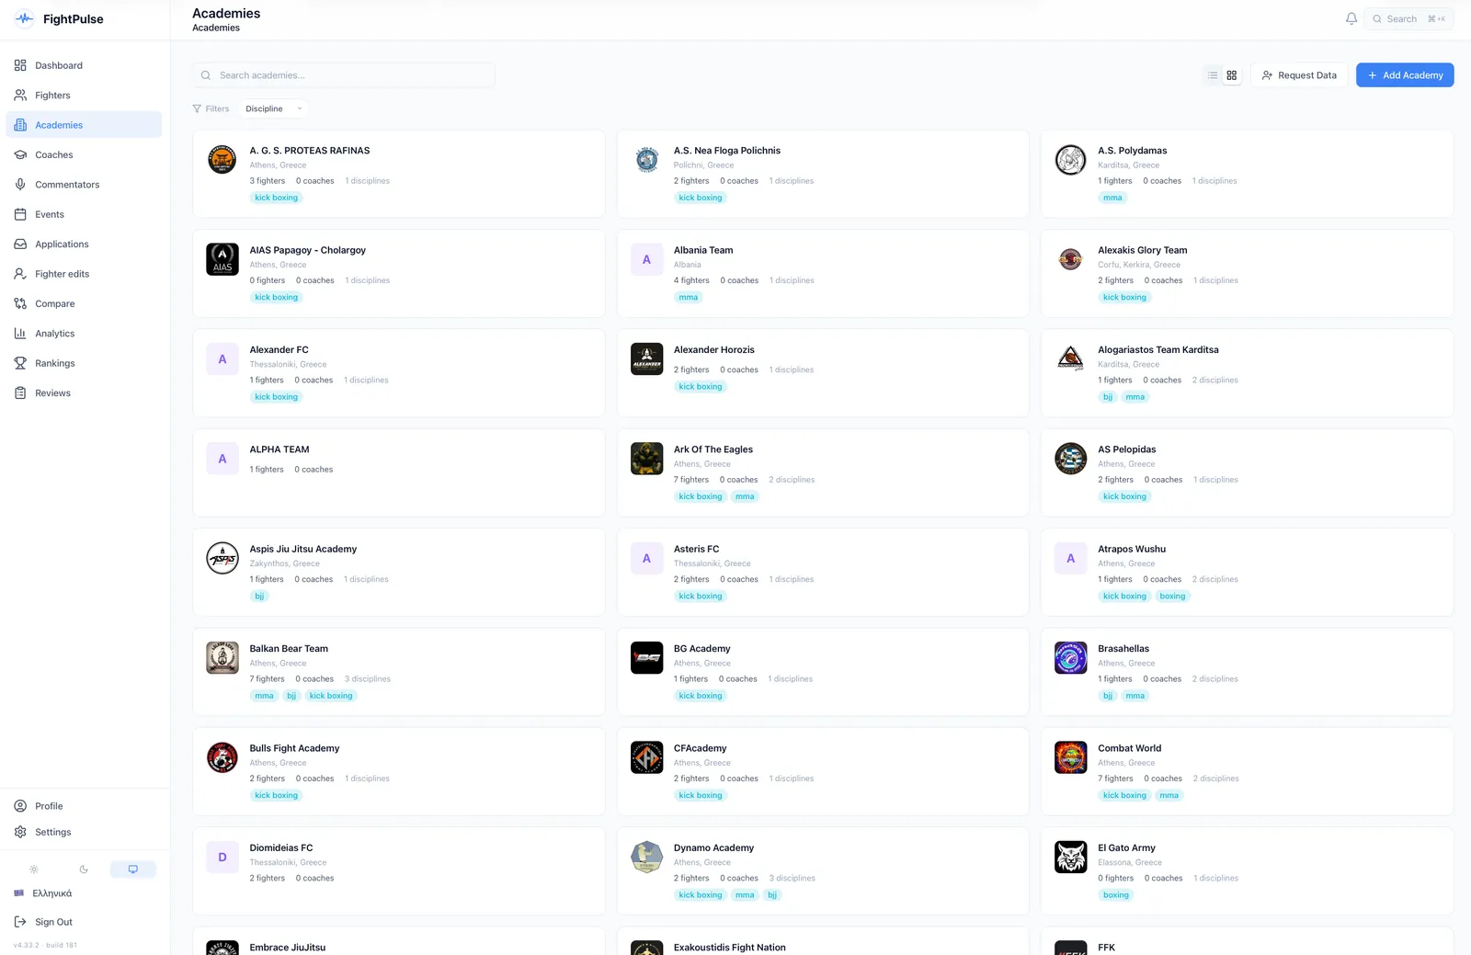Click the Alexander Horozis logo

point(647,359)
